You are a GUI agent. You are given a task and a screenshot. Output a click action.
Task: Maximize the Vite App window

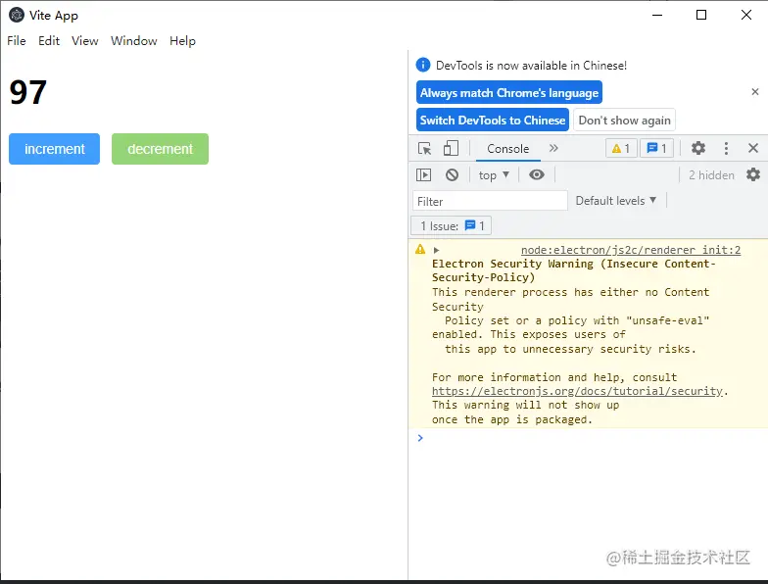click(x=701, y=15)
